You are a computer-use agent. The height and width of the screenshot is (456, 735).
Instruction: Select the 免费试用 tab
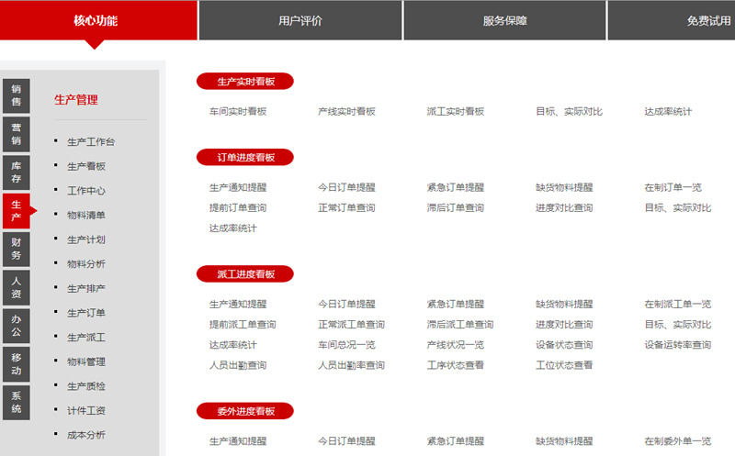coord(707,20)
